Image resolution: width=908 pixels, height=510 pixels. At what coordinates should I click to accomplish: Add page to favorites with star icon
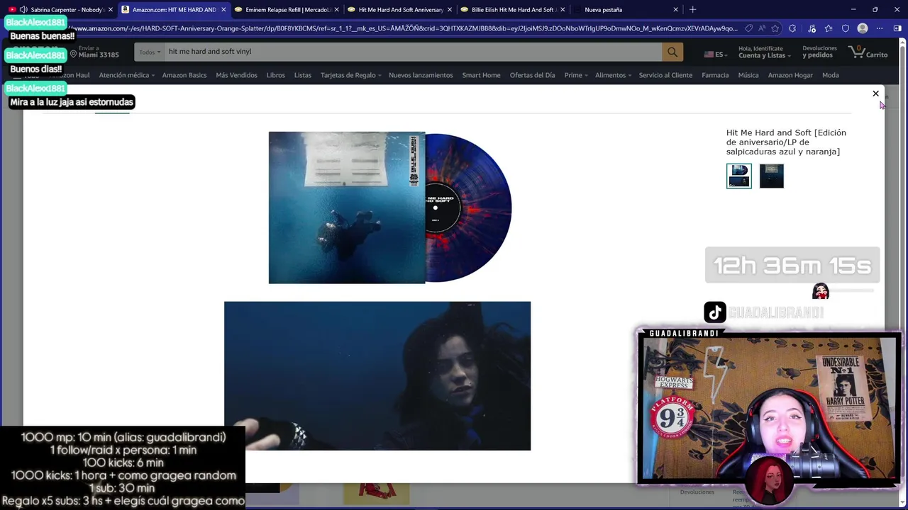click(775, 29)
